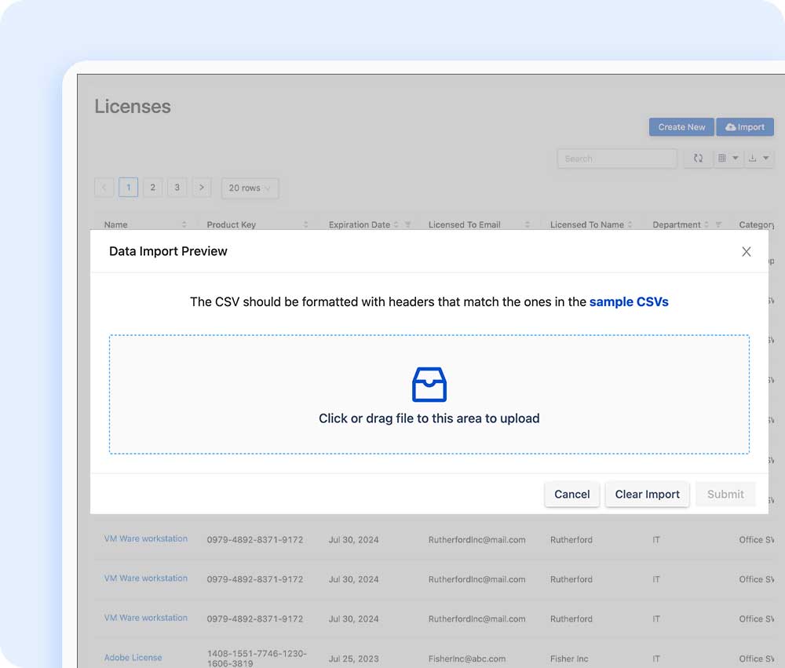785x668 pixels.
Task: Sort by the Licensed To Email column
Action: [x=528, y=224]
